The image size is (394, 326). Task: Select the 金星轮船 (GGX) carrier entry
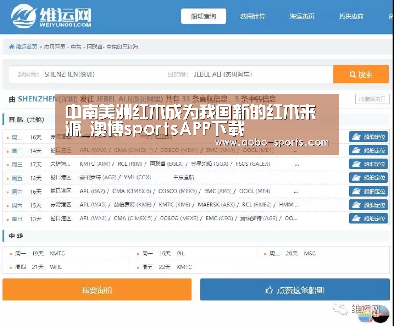(209, 164)
